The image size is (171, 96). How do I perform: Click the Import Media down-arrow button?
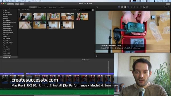(22, 4)
